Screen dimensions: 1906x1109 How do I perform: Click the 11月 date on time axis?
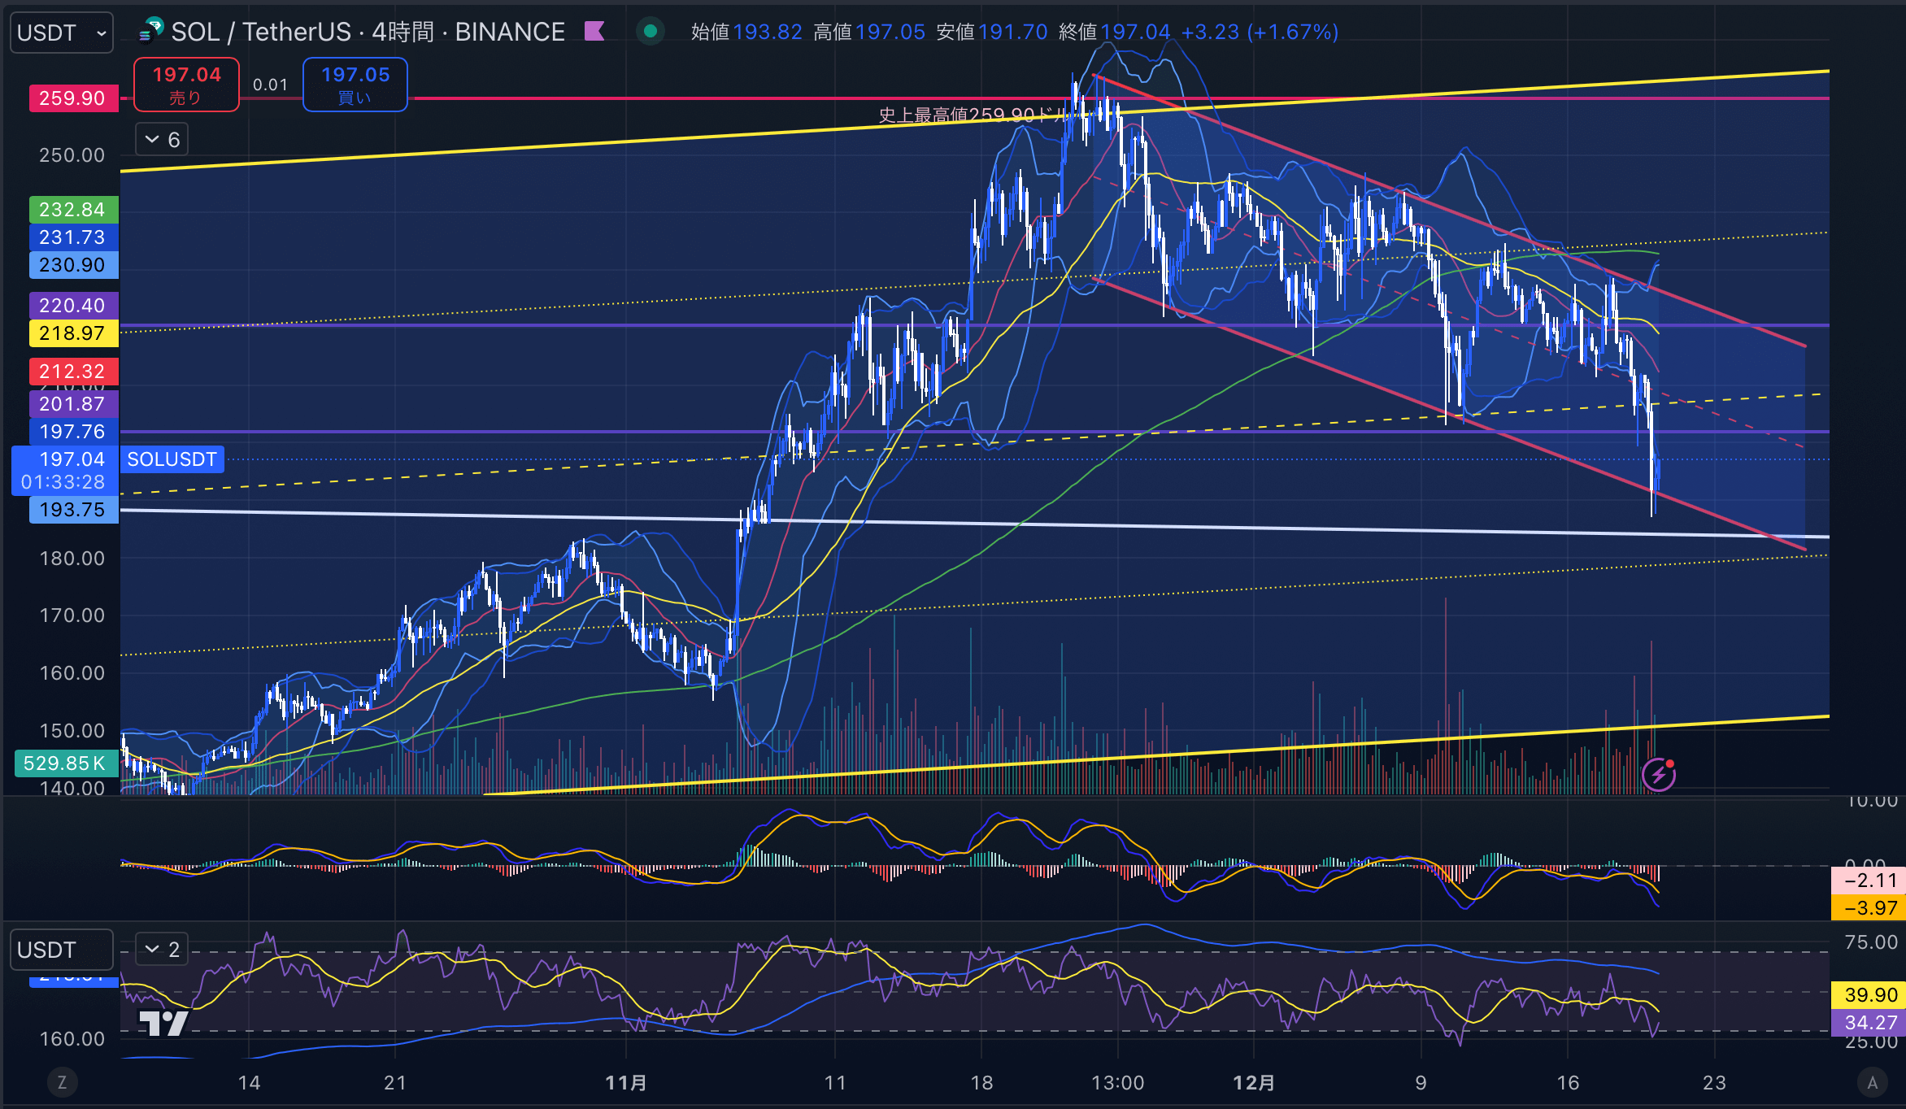click(626, 1083)
